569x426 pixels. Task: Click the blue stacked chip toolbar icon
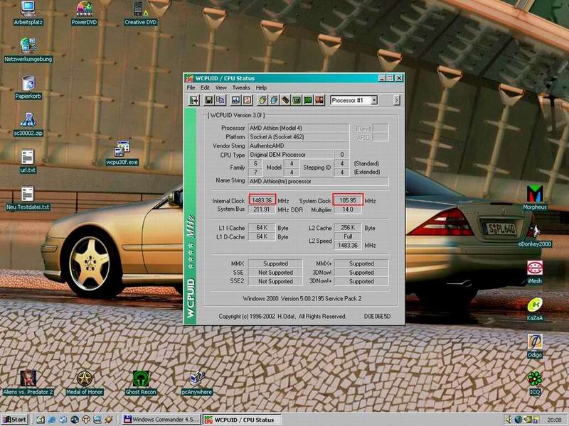[x=274, y=100]
